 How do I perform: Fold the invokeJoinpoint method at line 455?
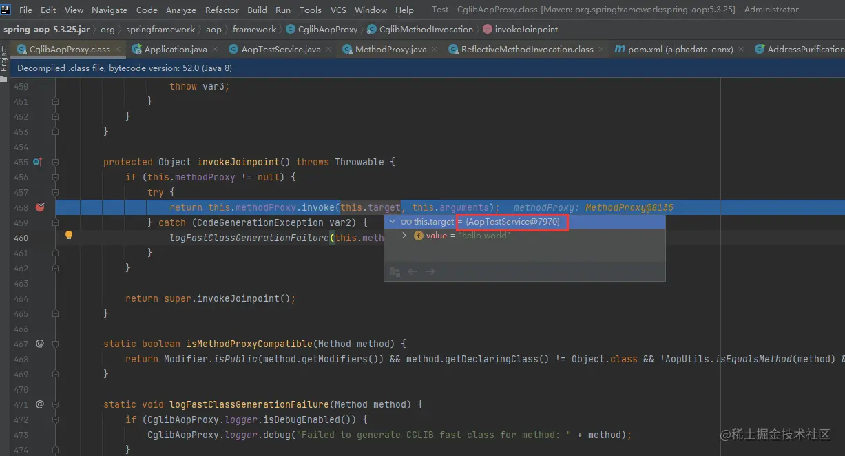[56, 163]
